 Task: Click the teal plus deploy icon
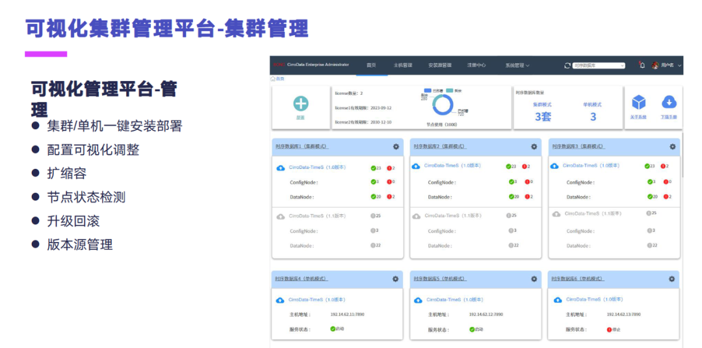click(300, 103)
